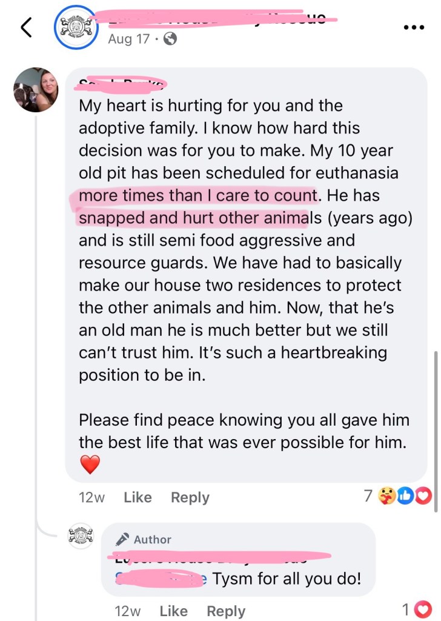
Task: Reply to the long comment
Action: [190, 497]
